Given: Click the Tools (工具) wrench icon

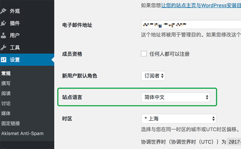Looking at the screenshot, I should 3,47.
